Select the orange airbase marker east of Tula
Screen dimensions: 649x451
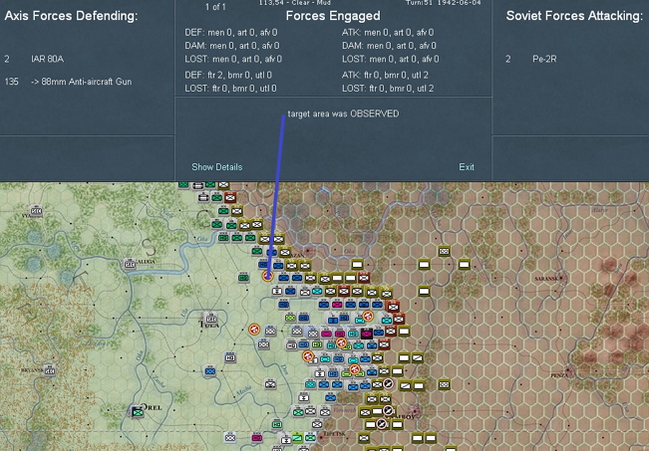[254, 330]
